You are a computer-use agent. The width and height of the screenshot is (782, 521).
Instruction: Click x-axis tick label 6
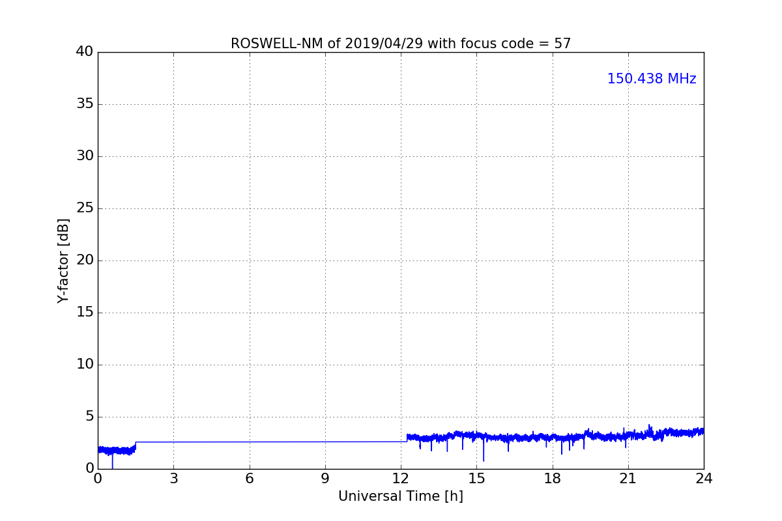(x=249, y=479)
